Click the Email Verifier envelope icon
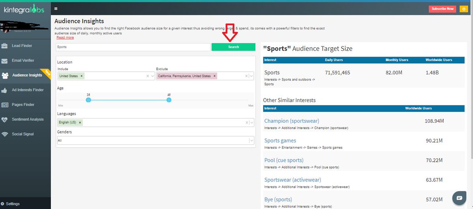473x209 pixels. [5, 61]
